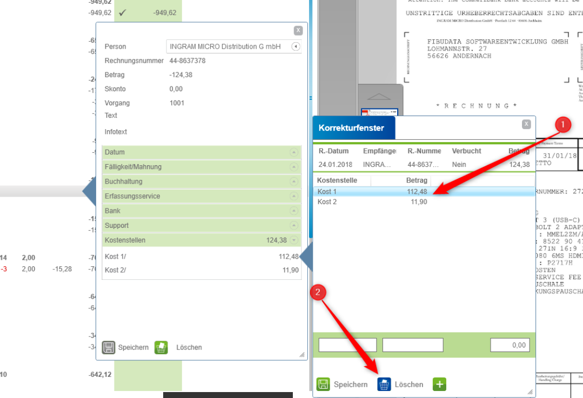Expand the Support section

[x=294, y=226]
